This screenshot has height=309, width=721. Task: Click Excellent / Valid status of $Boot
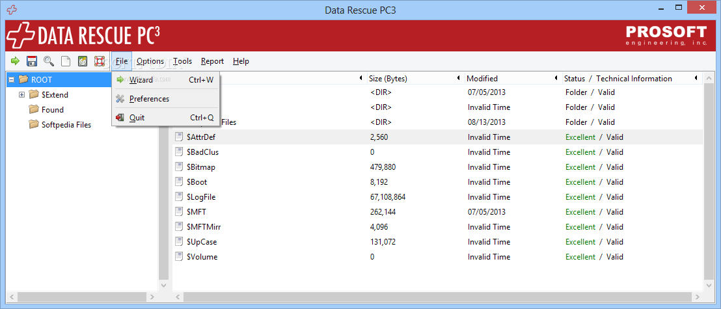(x=594, y=182)
